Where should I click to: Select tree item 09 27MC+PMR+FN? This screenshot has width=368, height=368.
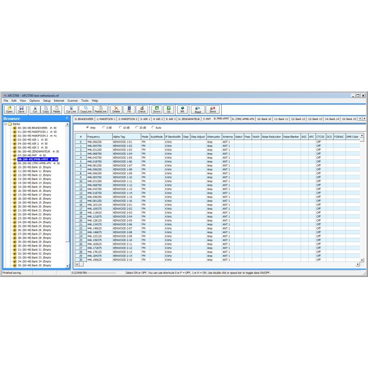[x=39, y=163]
